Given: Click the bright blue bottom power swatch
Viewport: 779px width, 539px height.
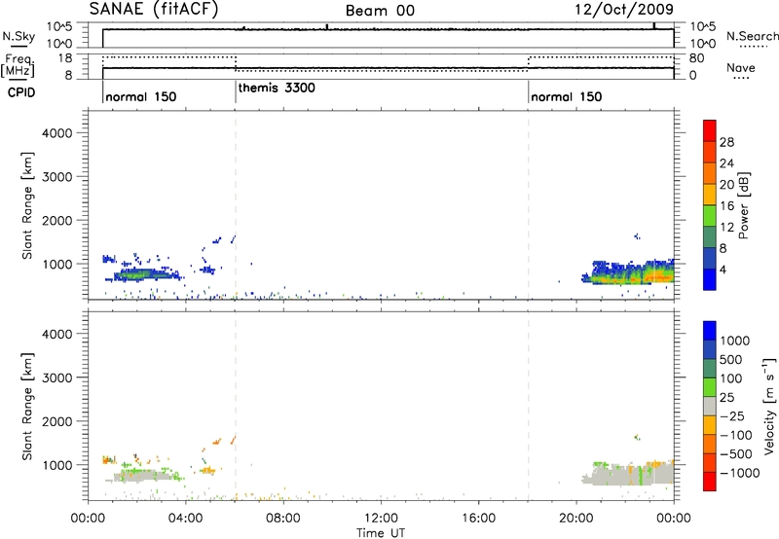Looking at the screenshot, I should click(x=710, y=279).
